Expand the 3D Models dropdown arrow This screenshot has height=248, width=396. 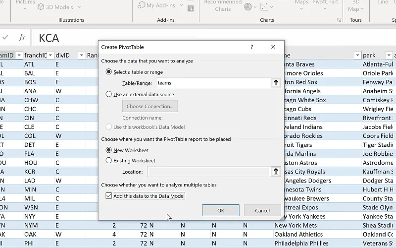point(79,7)
